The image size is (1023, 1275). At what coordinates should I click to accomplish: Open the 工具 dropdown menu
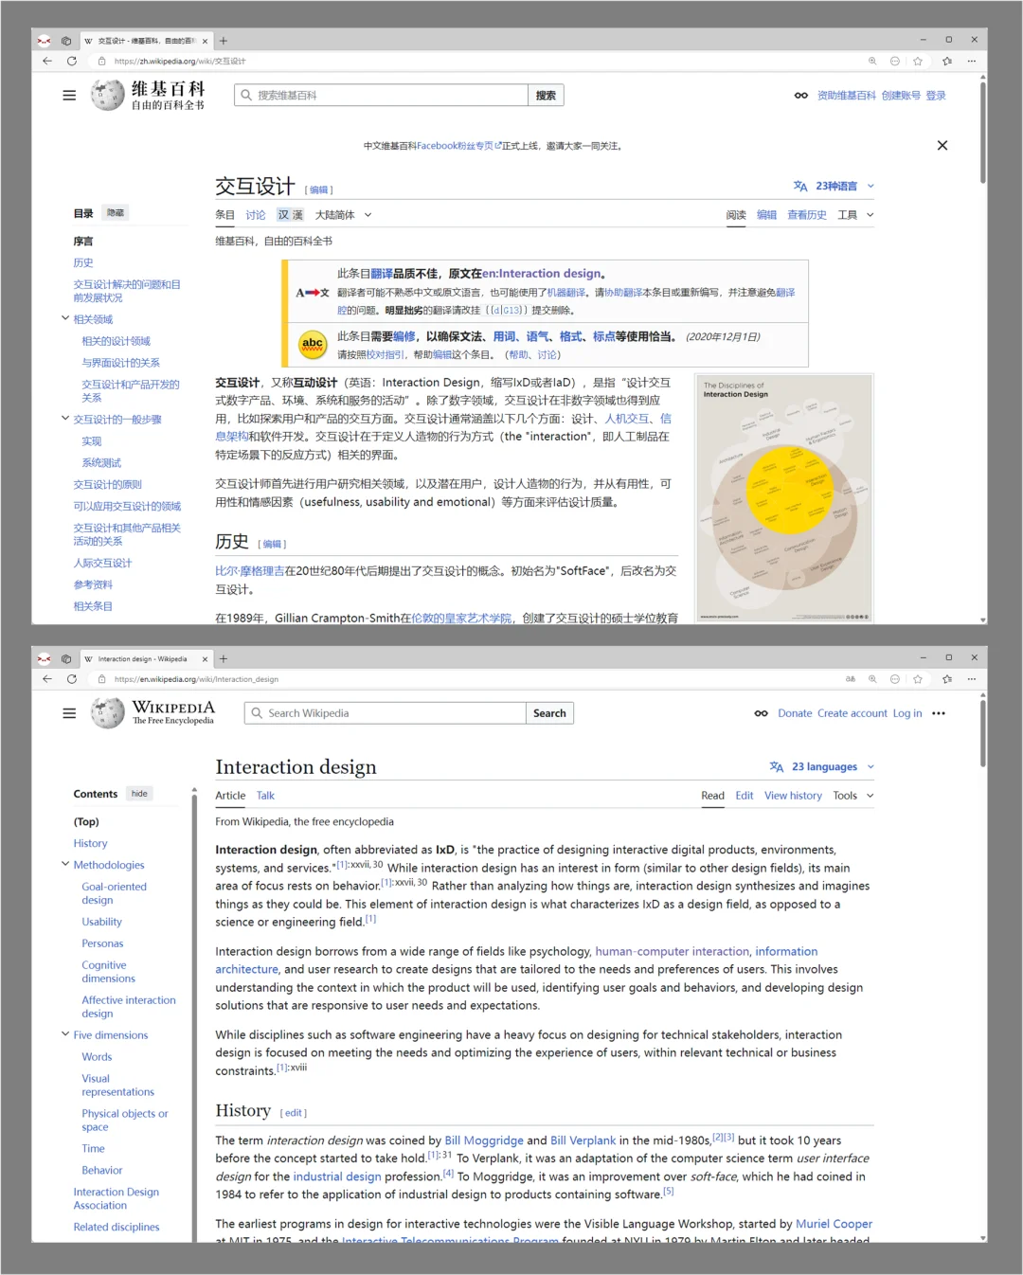(x=855, y=215)
